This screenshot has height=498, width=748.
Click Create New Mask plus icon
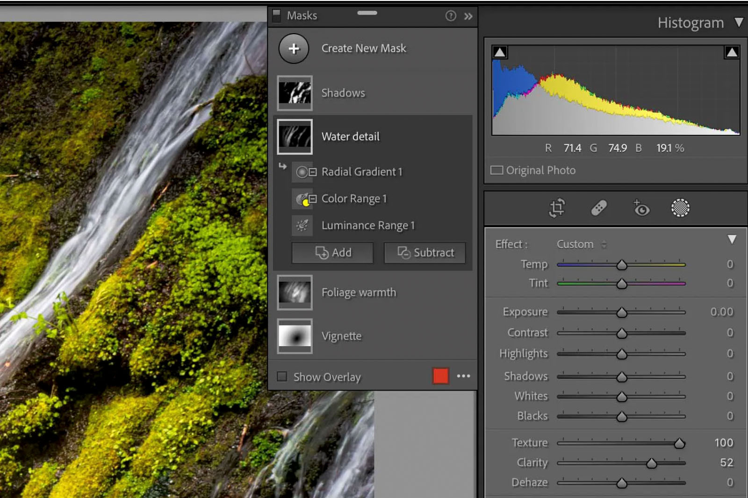tap(294, 48)
